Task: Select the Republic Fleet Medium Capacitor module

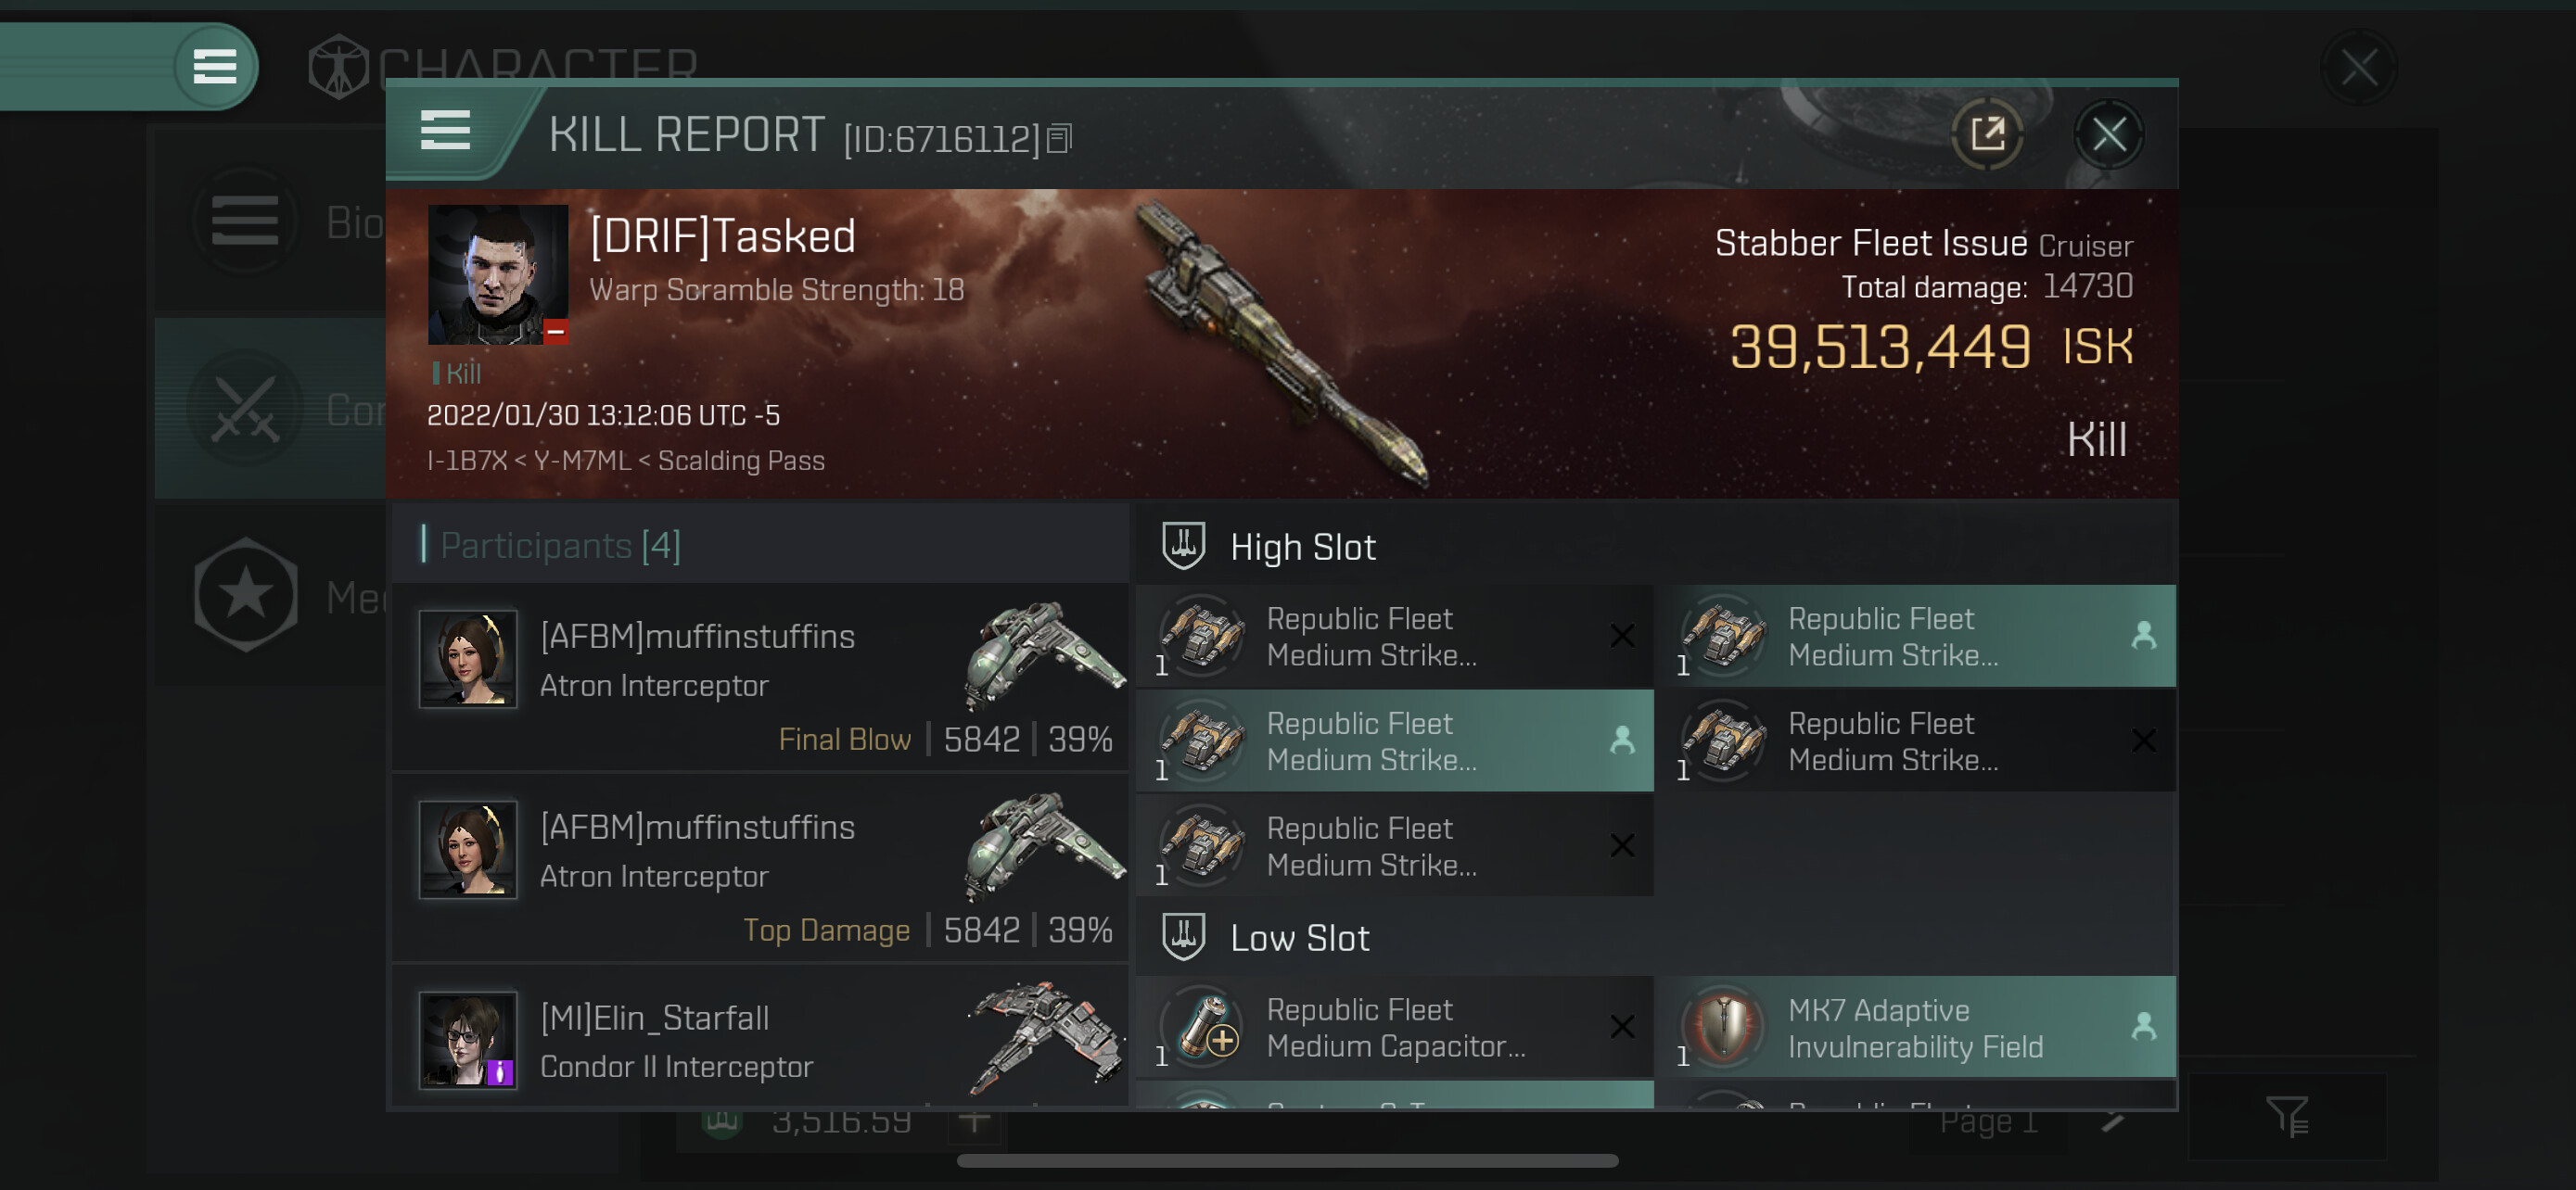Action: pos(1394,1027)
